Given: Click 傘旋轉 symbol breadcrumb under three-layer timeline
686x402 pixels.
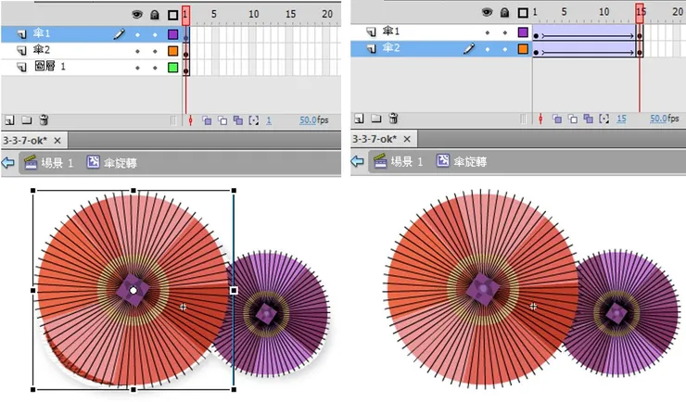Looking at the screenshot, I should point(112,163).
